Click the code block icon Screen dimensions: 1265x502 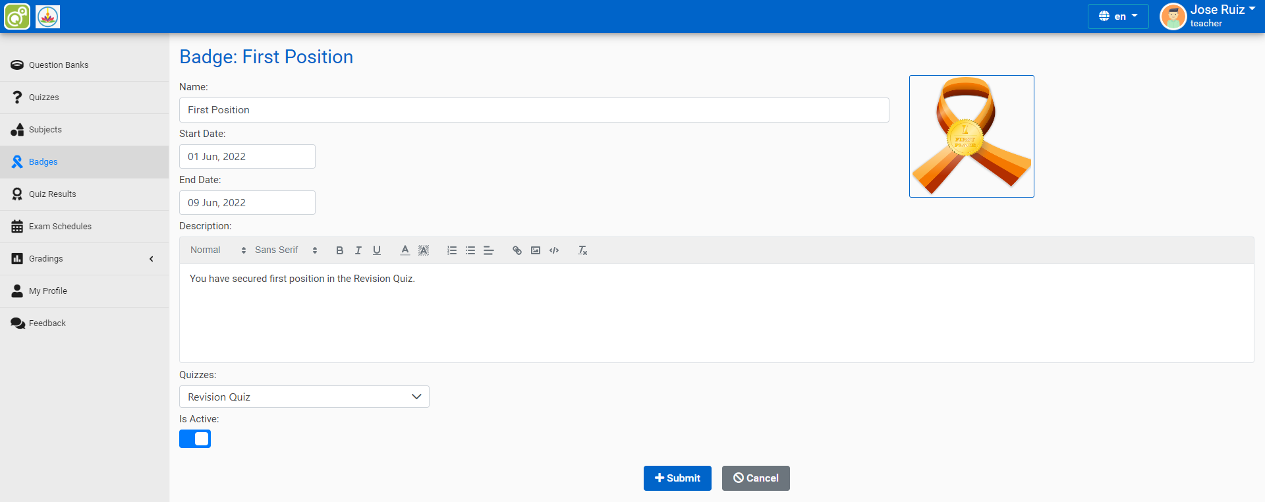[553, 250]
